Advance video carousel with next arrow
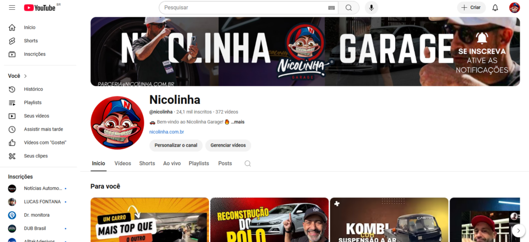This screenshot has width=529, height=242. pyautogui.click(x=518, y=231)
